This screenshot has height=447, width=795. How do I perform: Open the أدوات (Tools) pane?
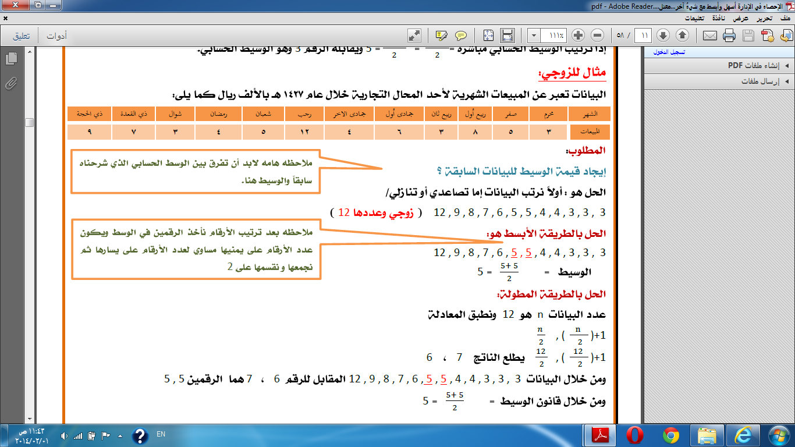56,36
